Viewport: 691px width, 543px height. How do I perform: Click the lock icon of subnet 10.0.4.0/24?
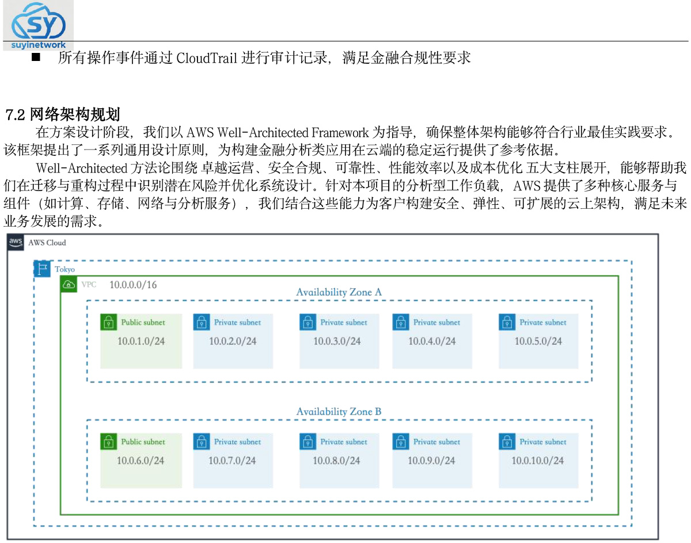[x=401, y=322]
